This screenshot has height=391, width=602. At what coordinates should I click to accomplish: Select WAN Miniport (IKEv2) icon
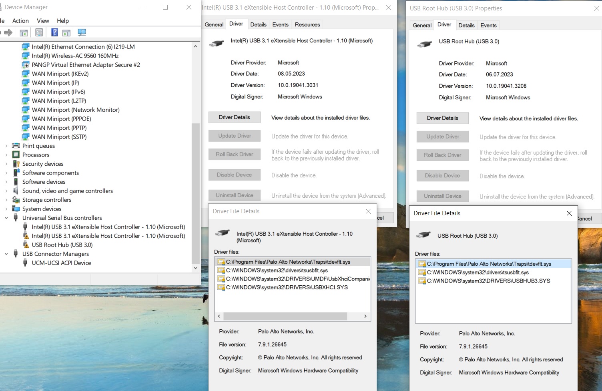click(x=26, y=74)
